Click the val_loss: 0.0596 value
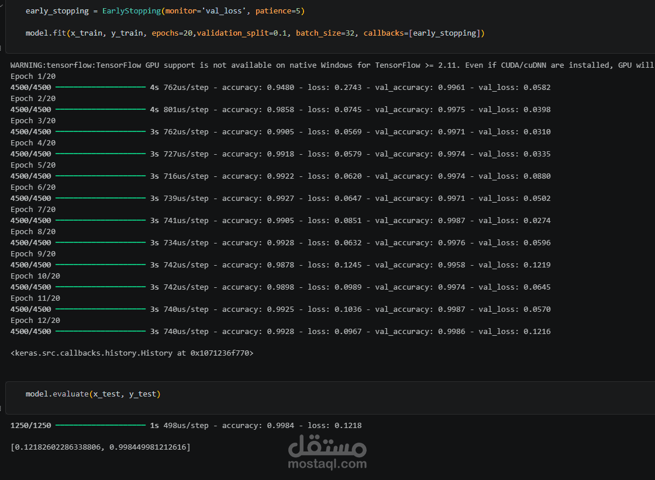655x480 pixels. tap(515, 243)
